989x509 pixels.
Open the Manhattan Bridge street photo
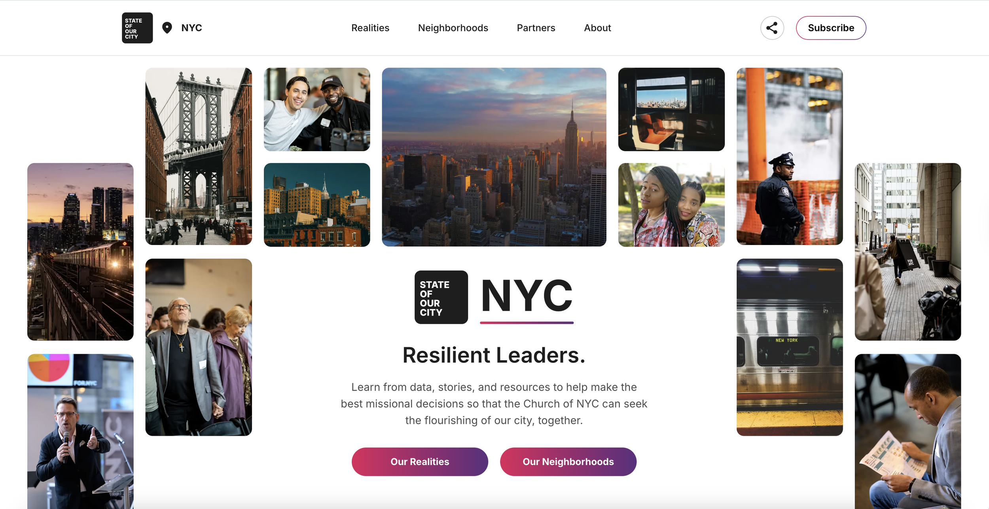199,156
